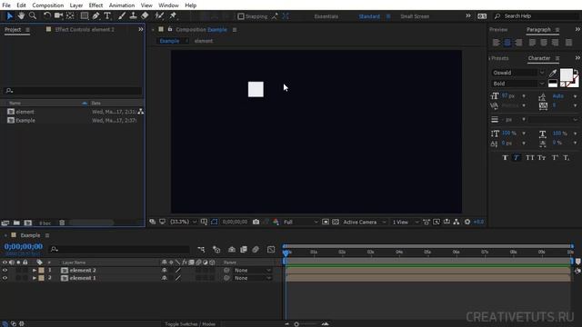The image size is (582, 327).
Task: Open the Composition menu
Action: (48, 5)
